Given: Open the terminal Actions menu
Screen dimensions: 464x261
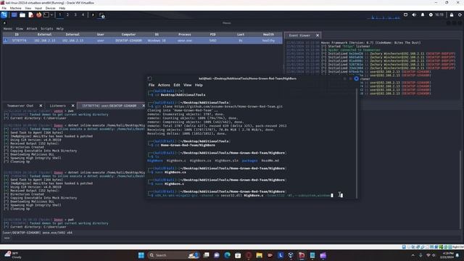Looking at the screenshot, I should tap(164, 85).
